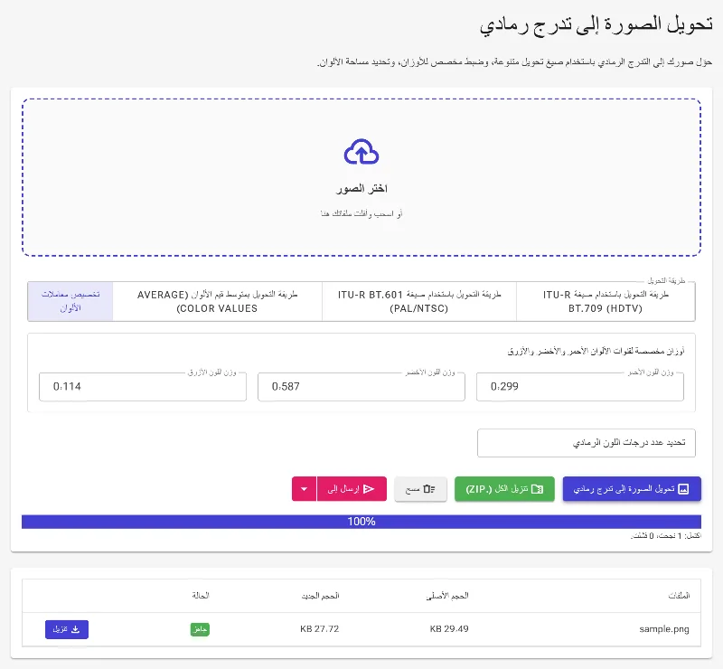
Task: Select the تخصيص معاملات الألوان option
Action: point(70,301)
